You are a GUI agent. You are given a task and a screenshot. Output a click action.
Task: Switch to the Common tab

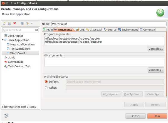pyautogui.click(x=147, y=30)
